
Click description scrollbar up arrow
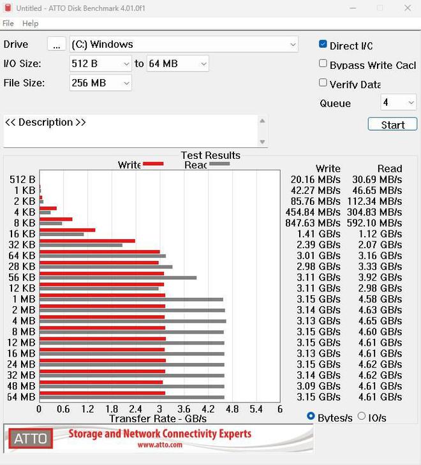[262, 121]
